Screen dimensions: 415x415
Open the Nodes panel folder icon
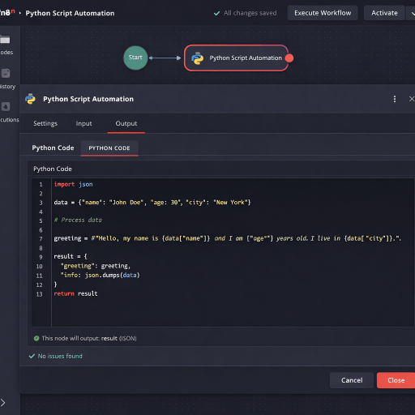click(5, 40)
